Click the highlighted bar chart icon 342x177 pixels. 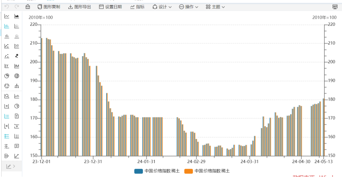coord(7,26)
